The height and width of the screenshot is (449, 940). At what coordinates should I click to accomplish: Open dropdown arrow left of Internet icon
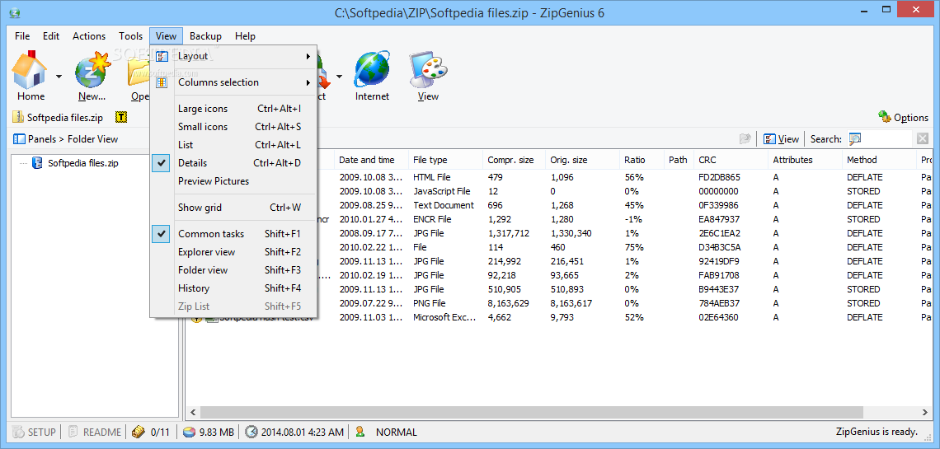tap(340, 77)
